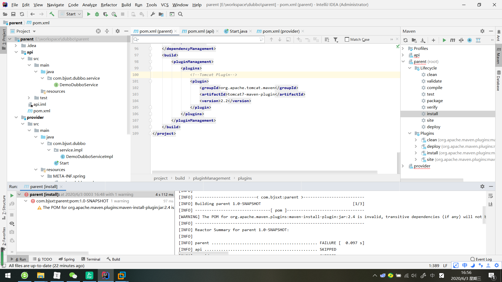The width and height of the screenshot is (502, 282).
Task: Toggle show tree view eye icon in Run panel
Action: pyautogui.click(x=12, y=224)
